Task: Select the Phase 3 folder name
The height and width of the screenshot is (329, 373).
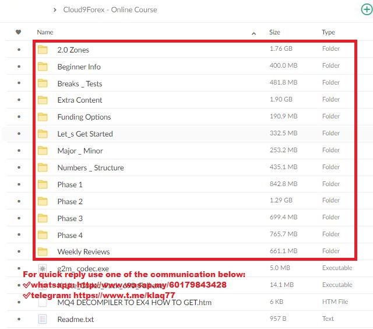Action: [70, 218]
